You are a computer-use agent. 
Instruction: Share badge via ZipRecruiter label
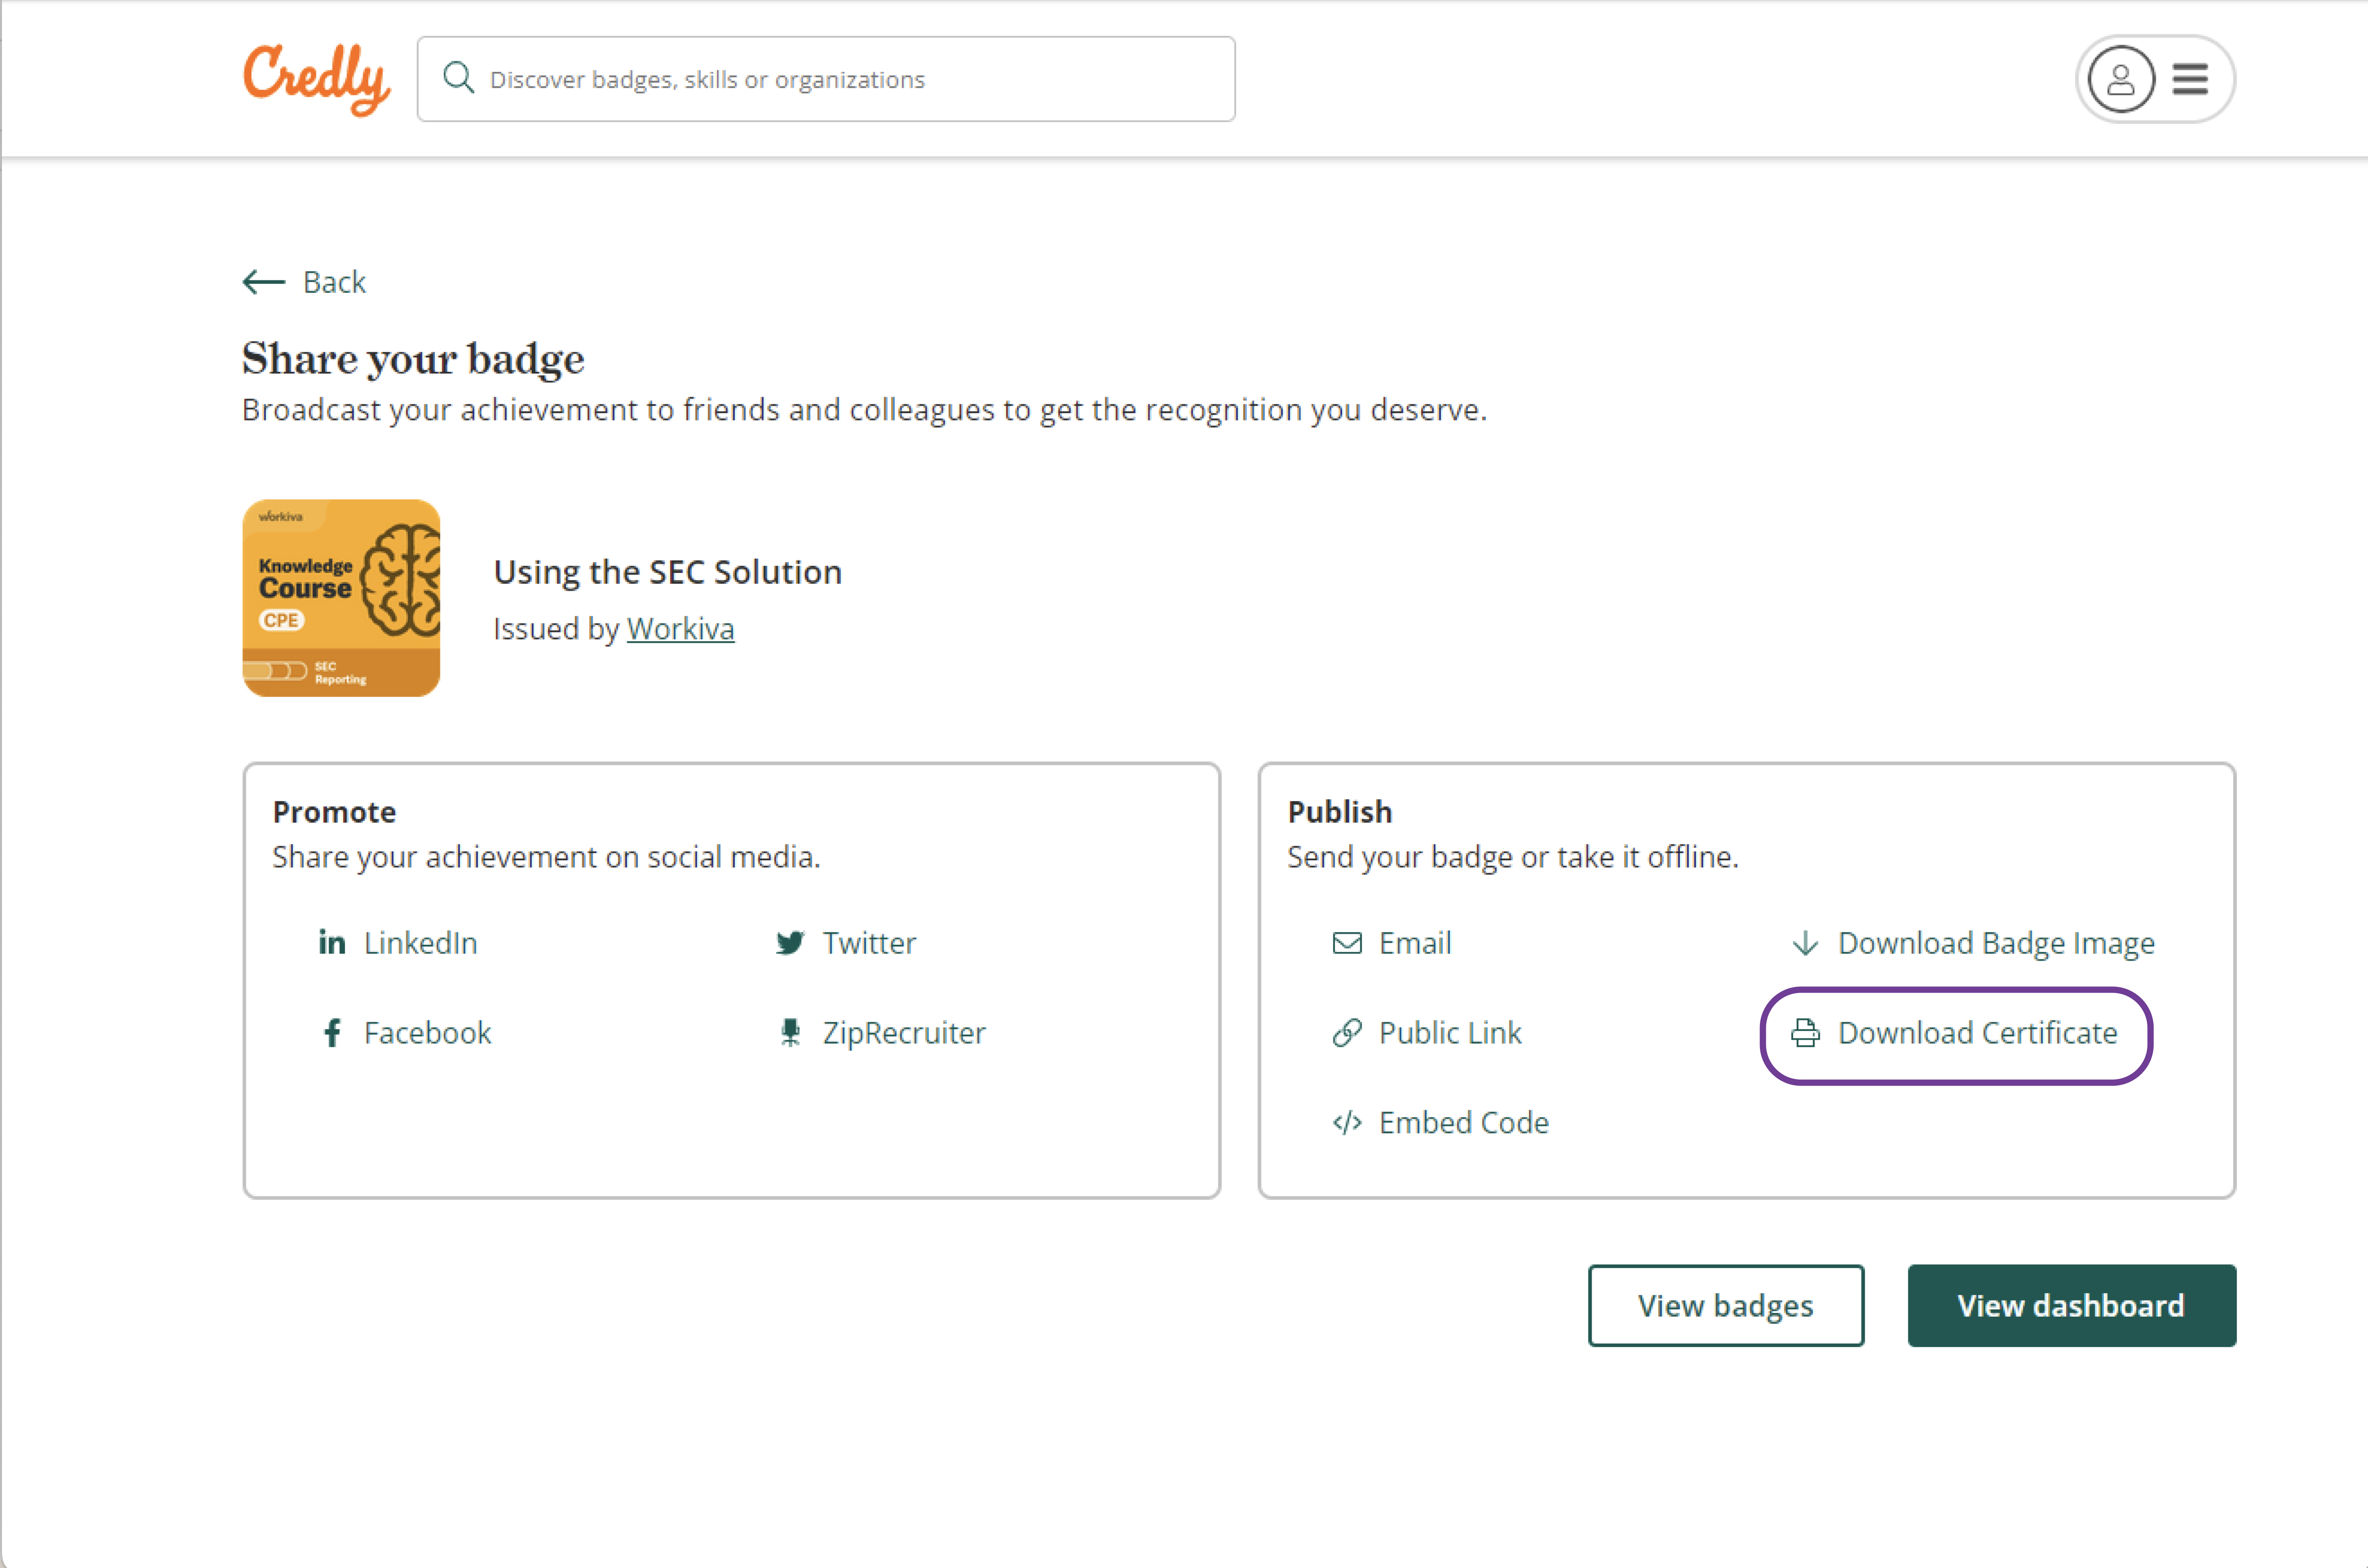click(x=904, y=1033)
